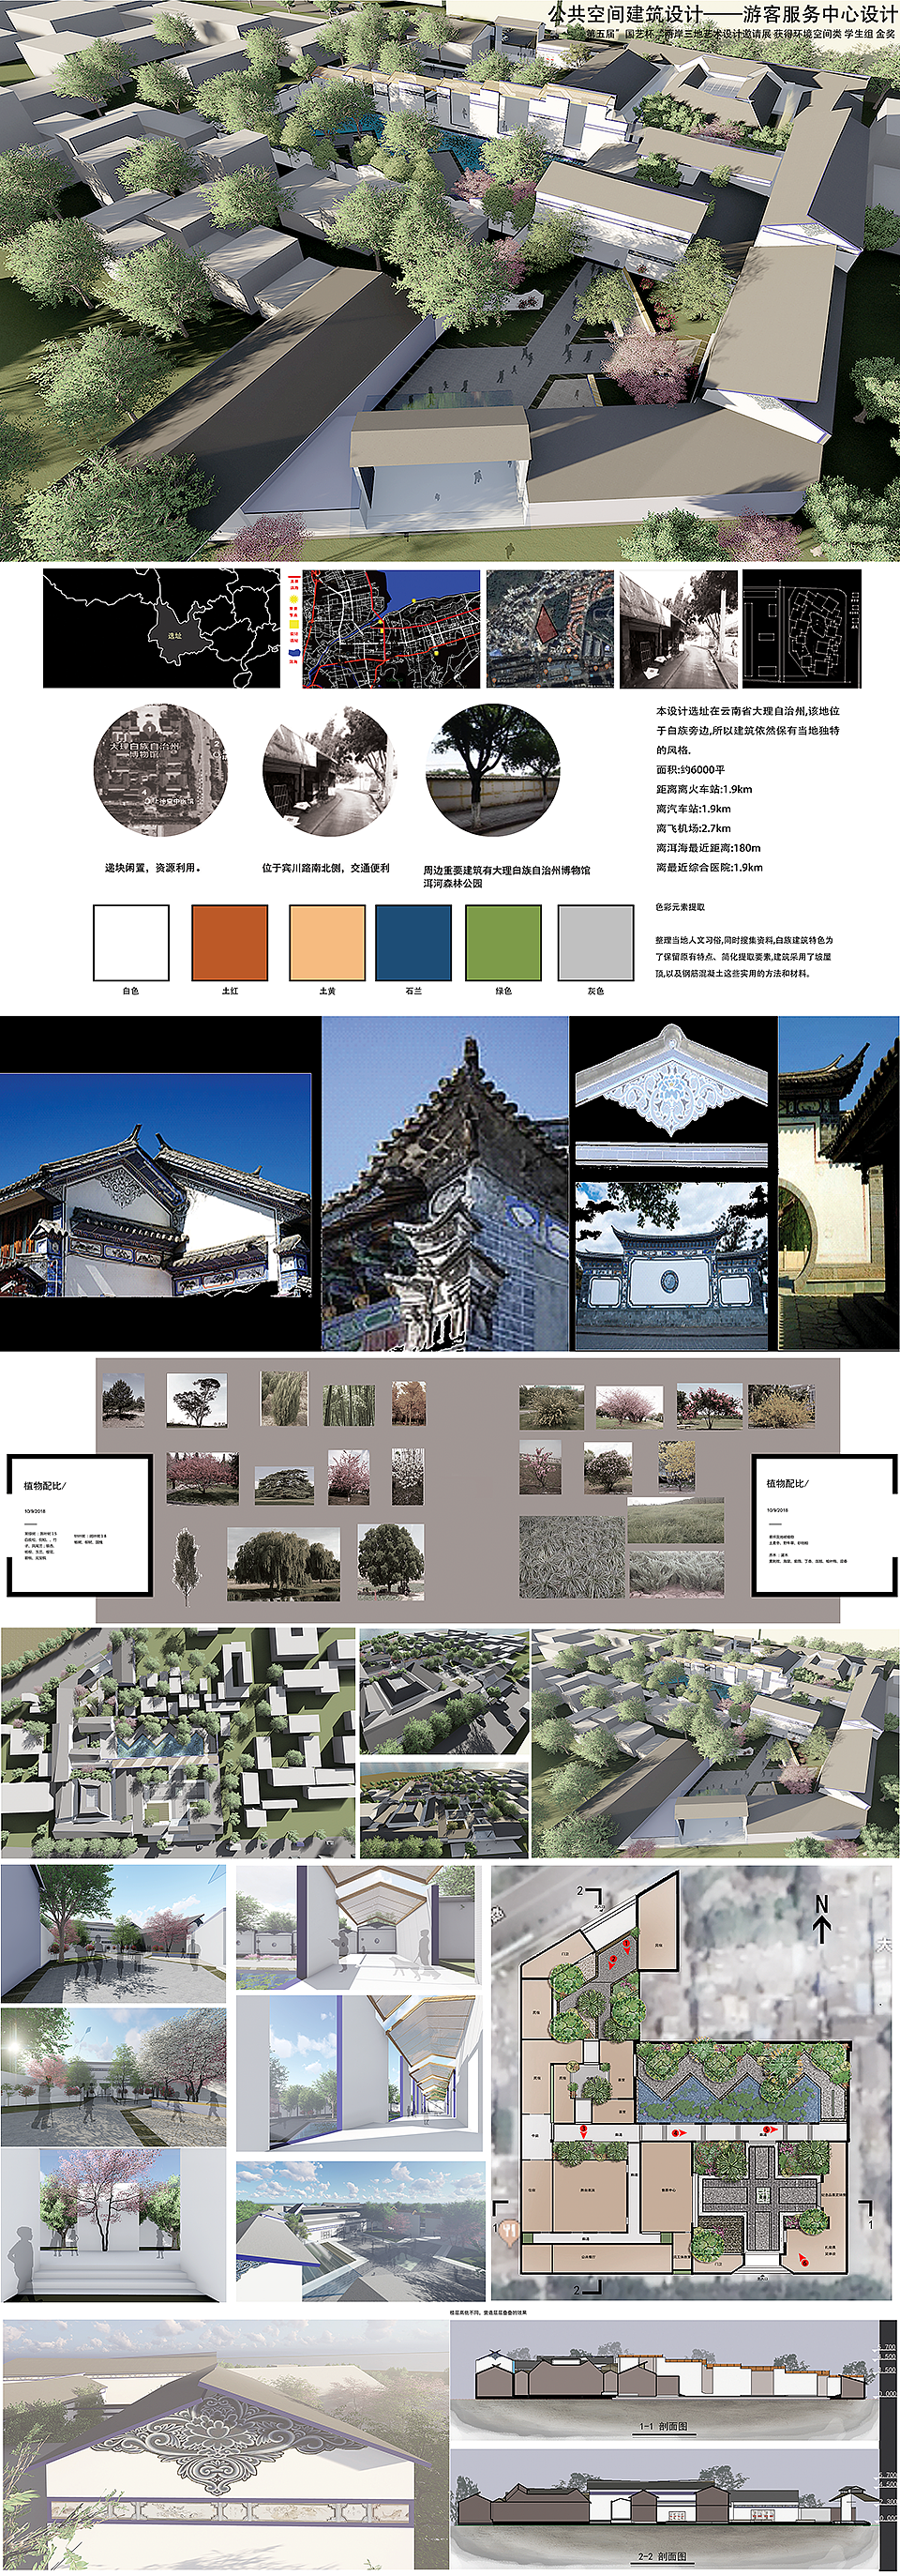
Task: Select red viewpoint marker 6 in the corner hall
Action: (802, 2259)
